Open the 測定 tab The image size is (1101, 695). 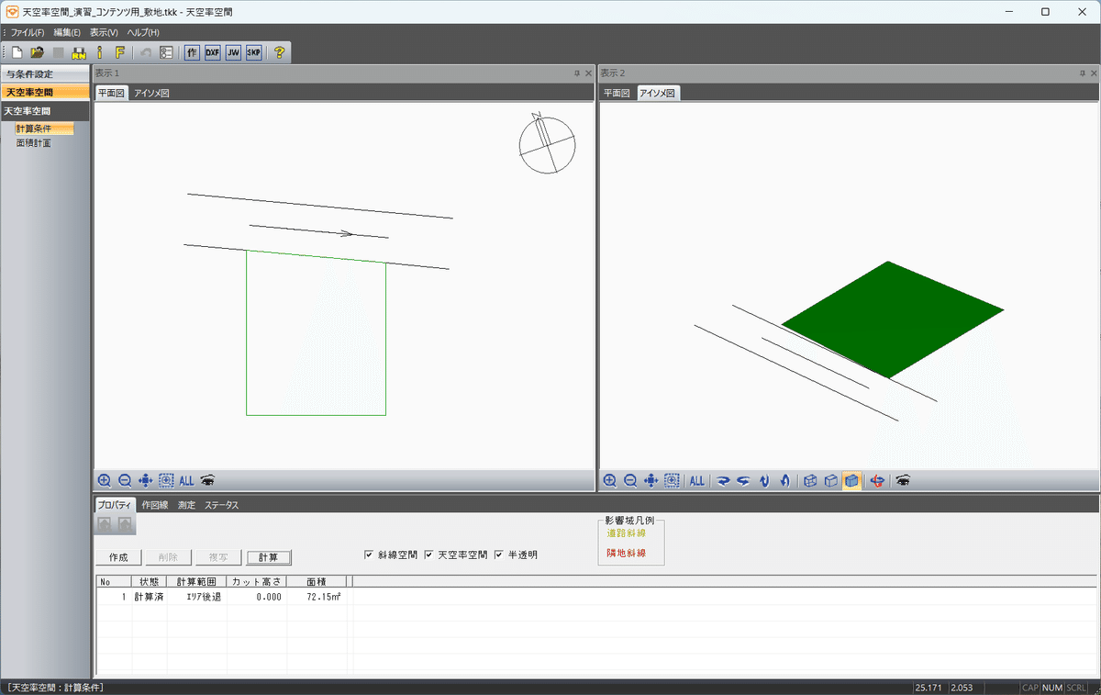click(186, 505)
